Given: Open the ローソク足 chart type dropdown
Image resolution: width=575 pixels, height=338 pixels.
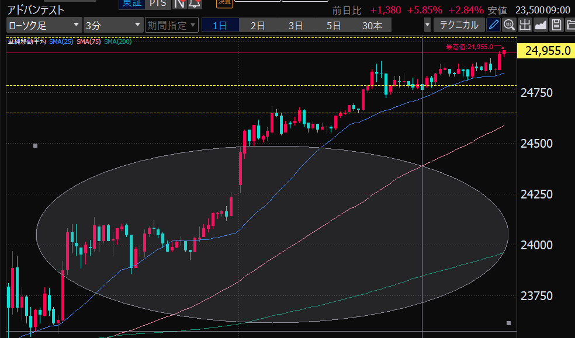Looking at the screenshot, I should [x=44, y=25].
